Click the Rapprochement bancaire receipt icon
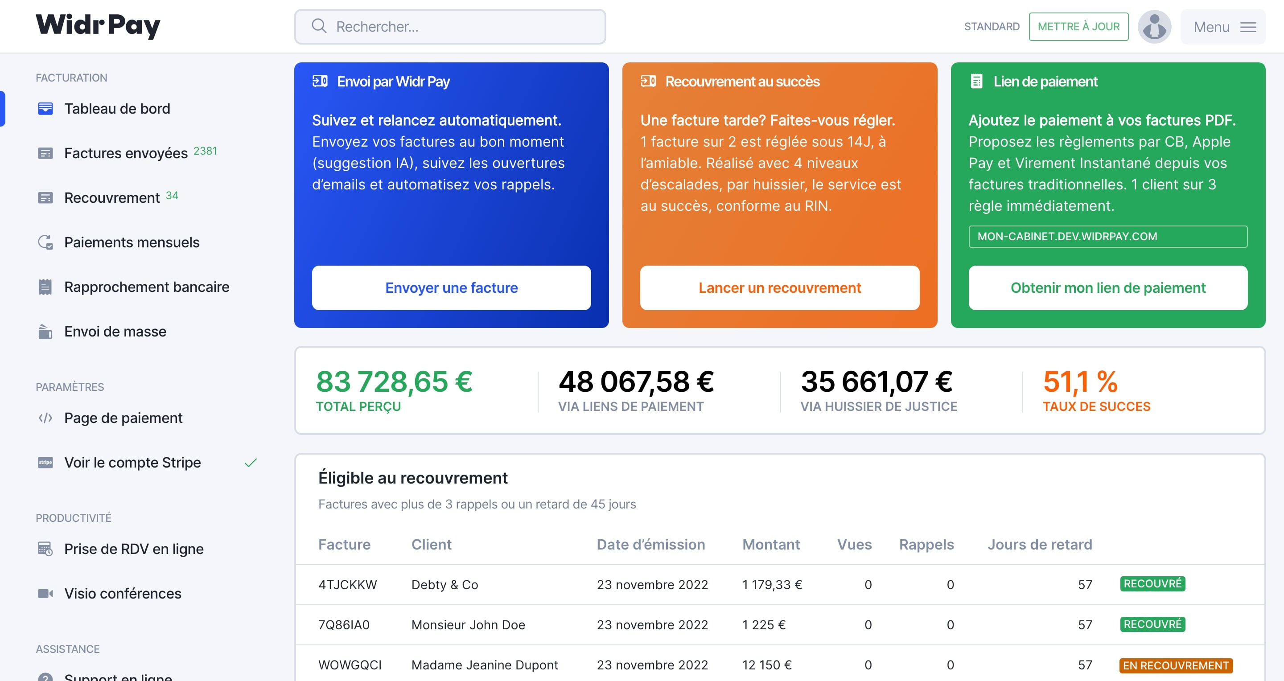1284x681 pixels. [x=45, y=287]
